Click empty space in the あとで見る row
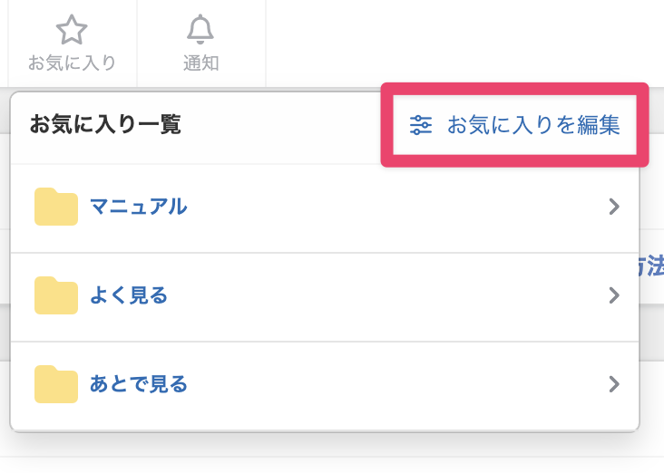Image resolution: width=664 pixels, height=473 pixels. [390, 384]
